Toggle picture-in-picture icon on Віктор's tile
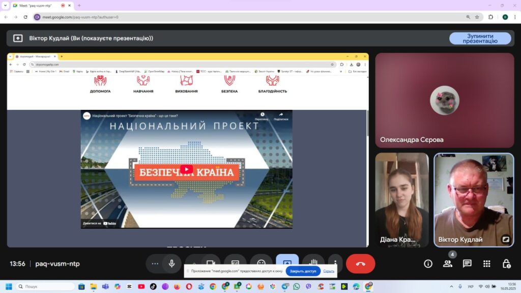This screenshot has height=293, width=521. point(505,239)
